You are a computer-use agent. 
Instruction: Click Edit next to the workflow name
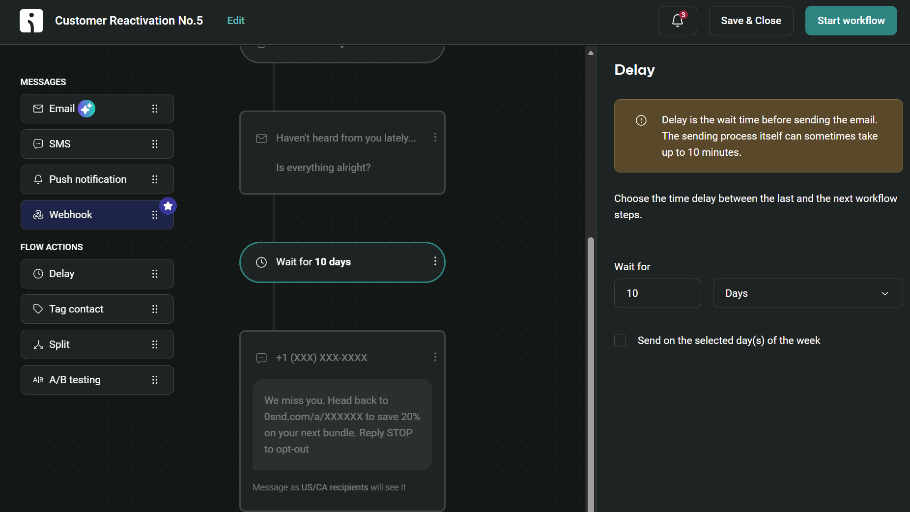pos(236,21)
